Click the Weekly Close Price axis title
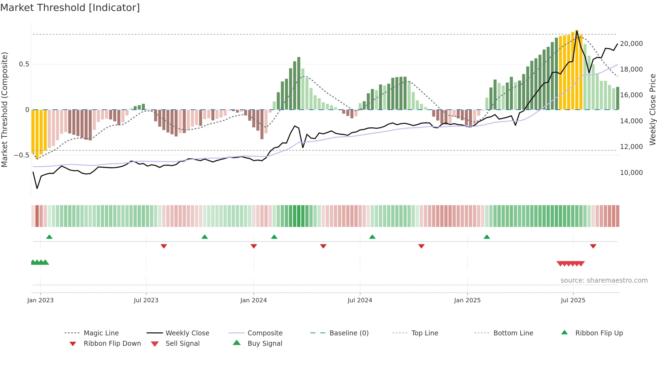The width and height of the screenshot is (657, 369). pos(653,109)
